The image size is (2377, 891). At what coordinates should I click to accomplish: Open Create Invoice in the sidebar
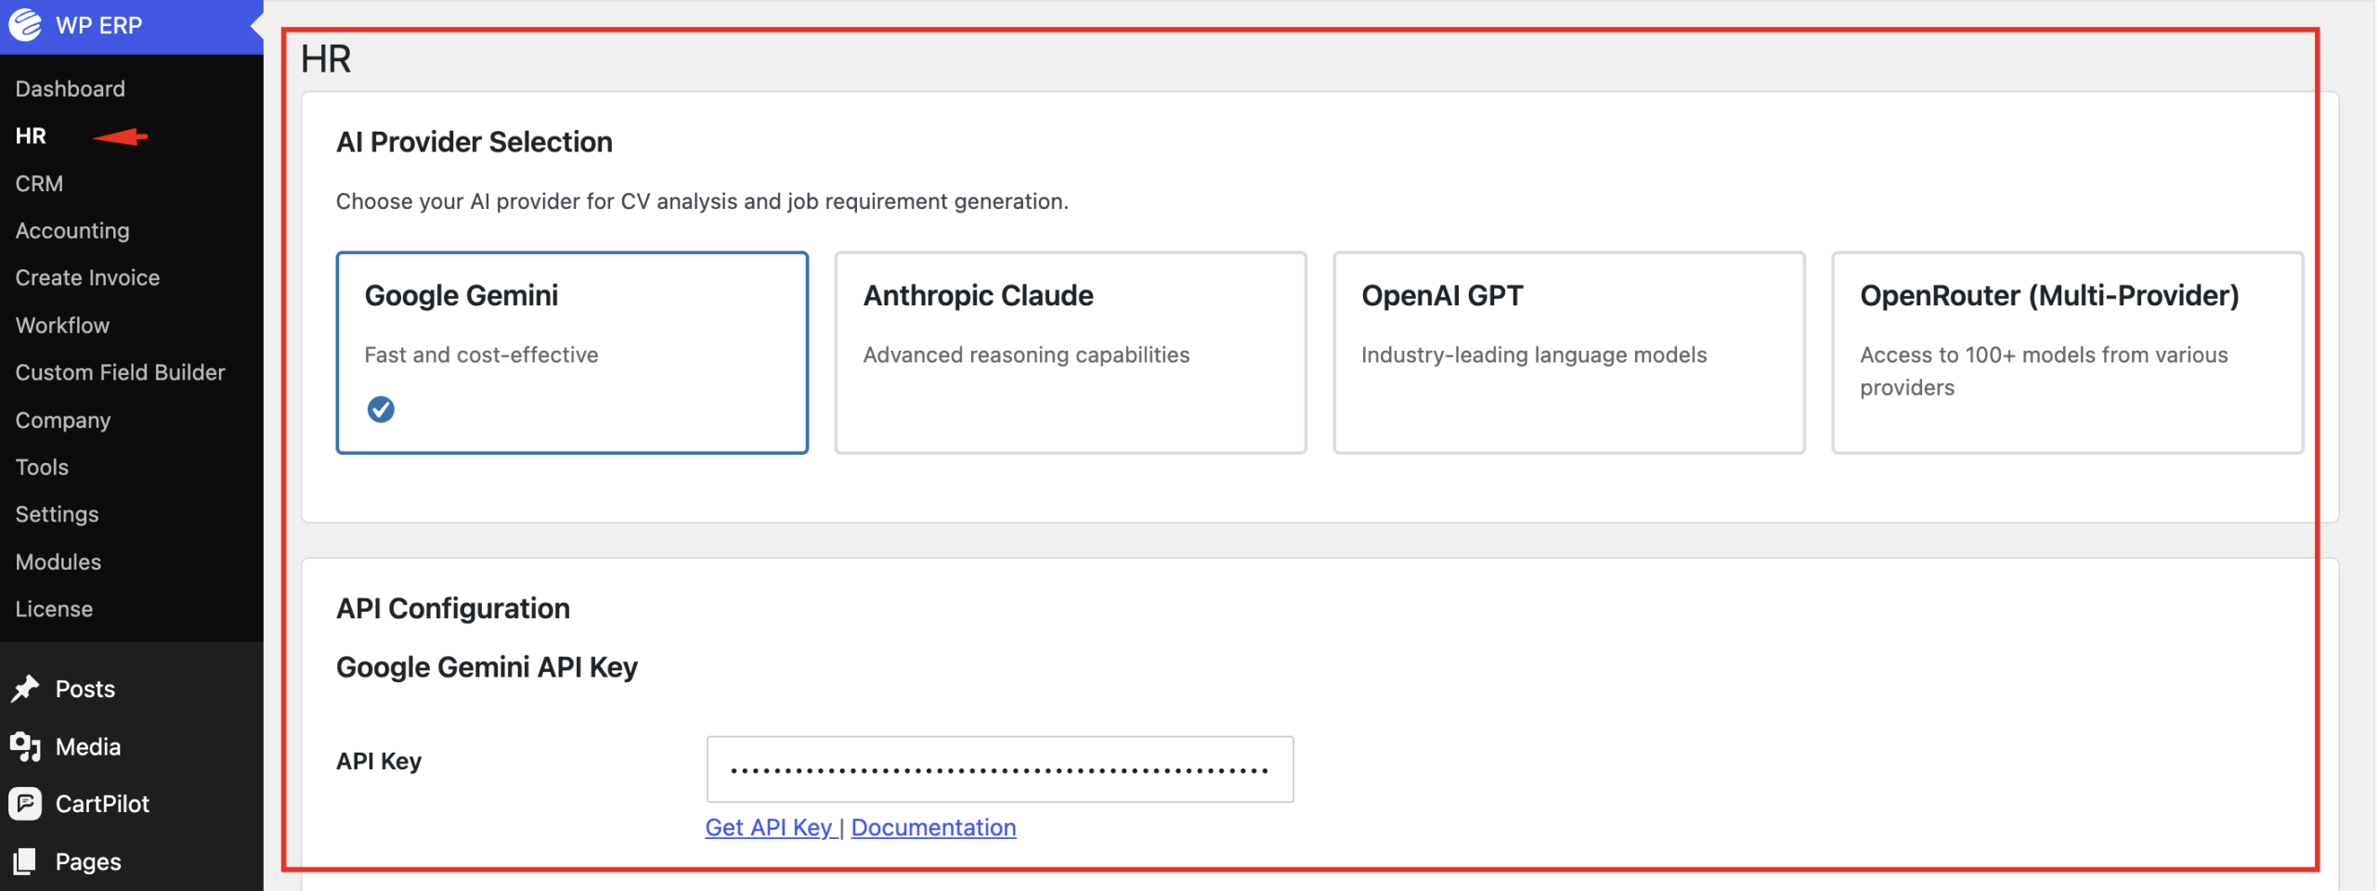[87, 278]
